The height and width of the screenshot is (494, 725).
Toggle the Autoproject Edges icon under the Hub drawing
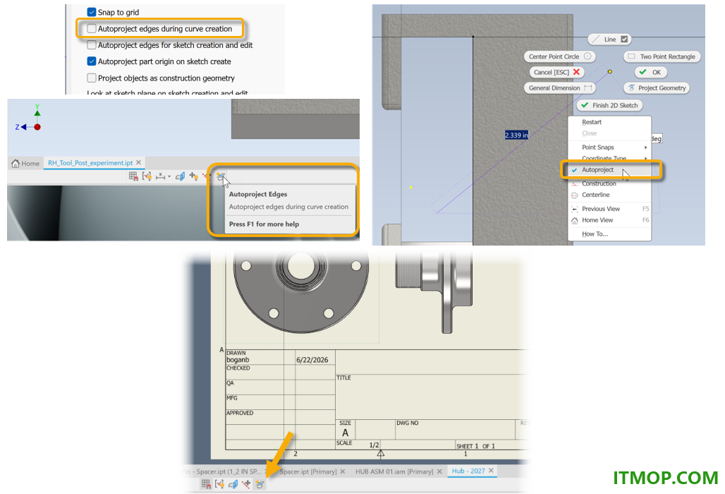260,484
